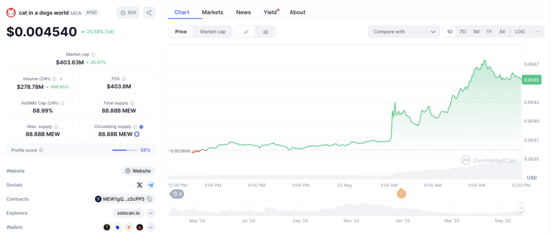The height and width of the screenshot is (234, 551).
Task: Select 1Y time range
Action: (489, 32)
